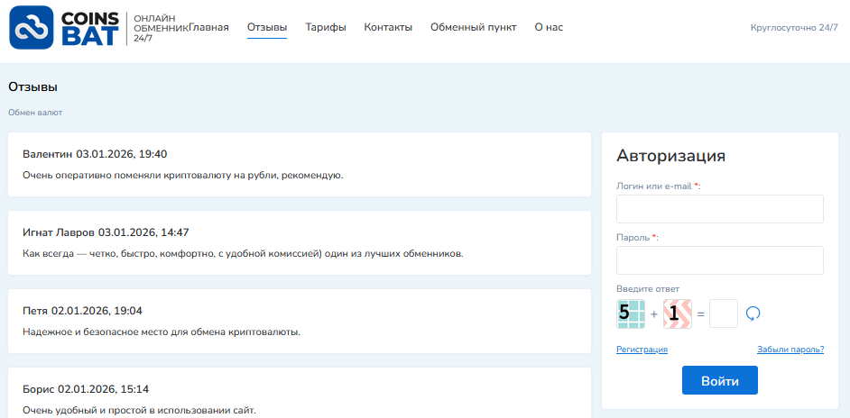The image size is (850, 418).
Task: Refresh the captcha with the reload icon
Action: point(753,313)
